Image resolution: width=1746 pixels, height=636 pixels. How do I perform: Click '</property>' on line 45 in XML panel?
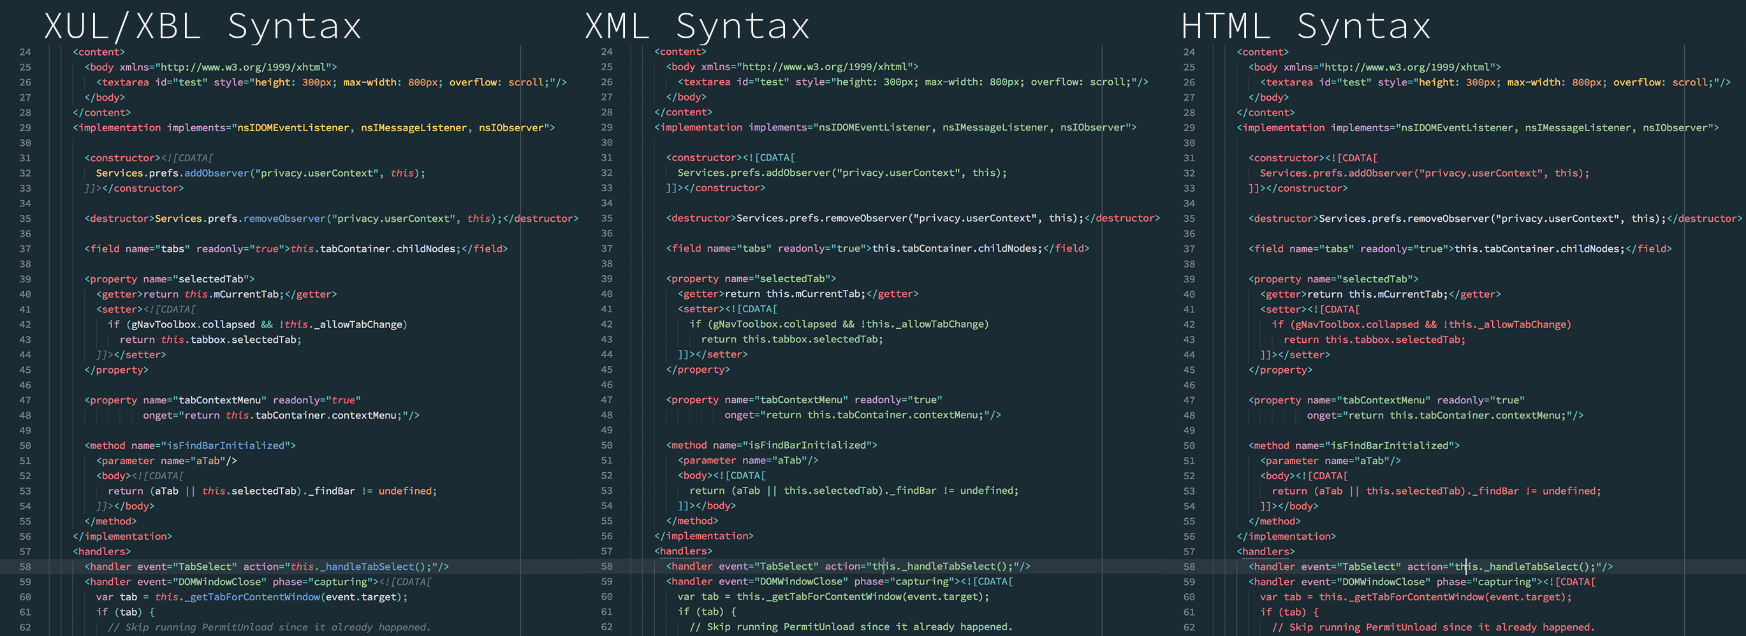pos(698,370)
